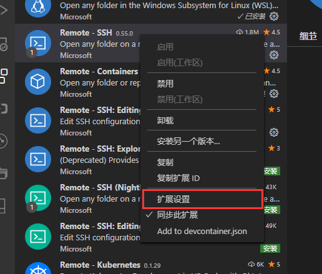The height and width of the screenshot is (274, 322).
Task: Open manage gear for Remote - Containers
Action: [274, 94]
